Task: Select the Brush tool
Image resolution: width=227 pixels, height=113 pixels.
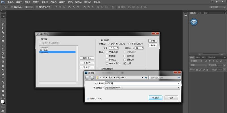Action: point(3,45)
